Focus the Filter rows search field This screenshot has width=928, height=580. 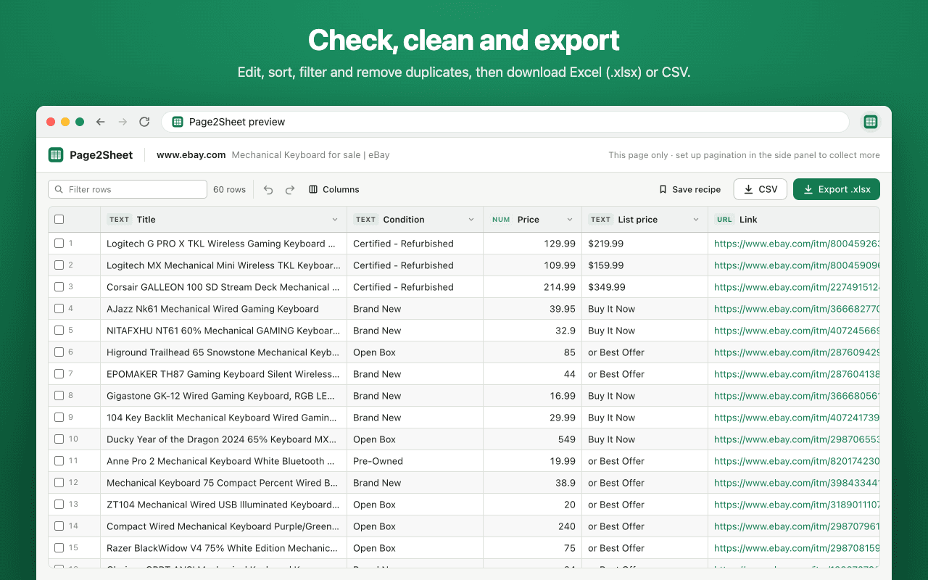(128, 189)
